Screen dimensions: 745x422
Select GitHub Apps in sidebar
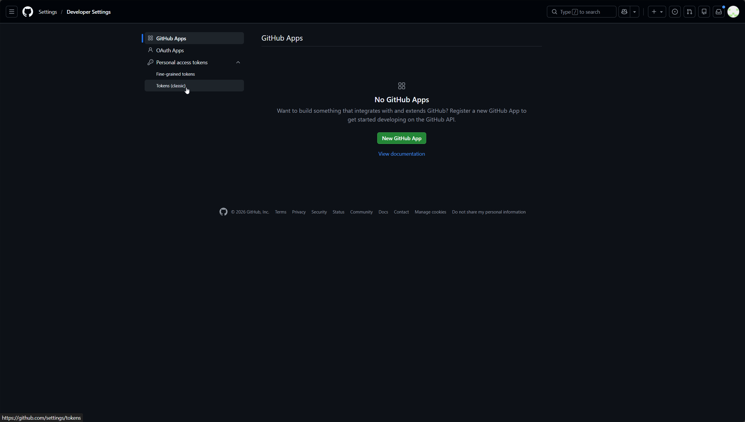(171, 38)
